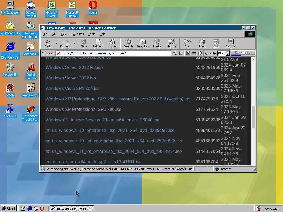Open the Media toolbar button

[157, 43]
